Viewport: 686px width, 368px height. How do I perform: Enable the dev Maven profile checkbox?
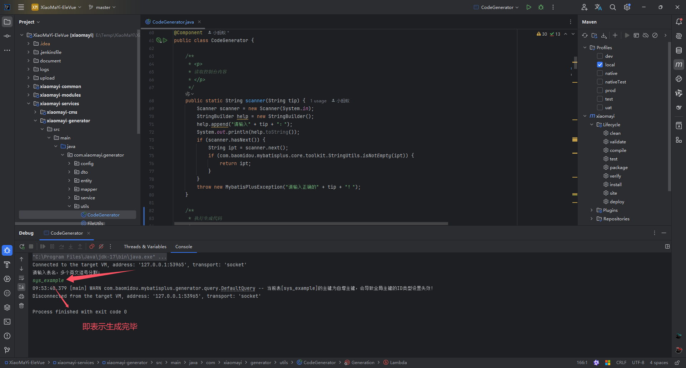(600, 56)
